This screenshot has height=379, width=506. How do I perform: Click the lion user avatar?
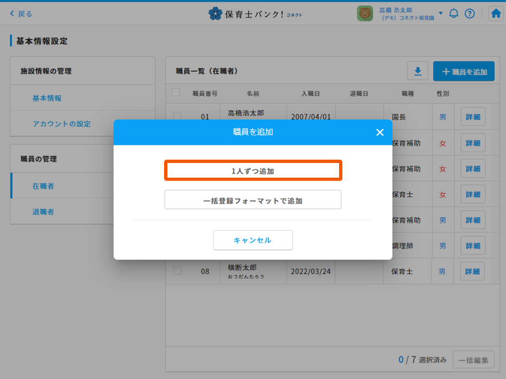(x=365, y=14)
